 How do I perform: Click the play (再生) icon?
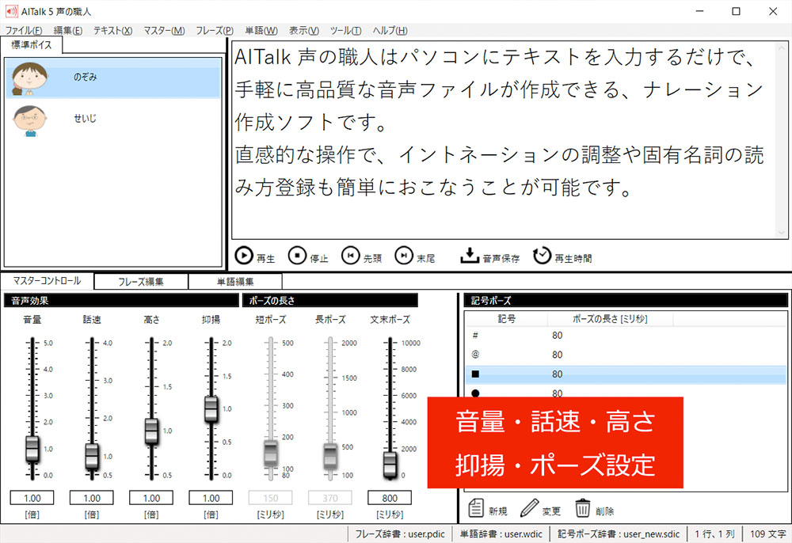point(244,256)
